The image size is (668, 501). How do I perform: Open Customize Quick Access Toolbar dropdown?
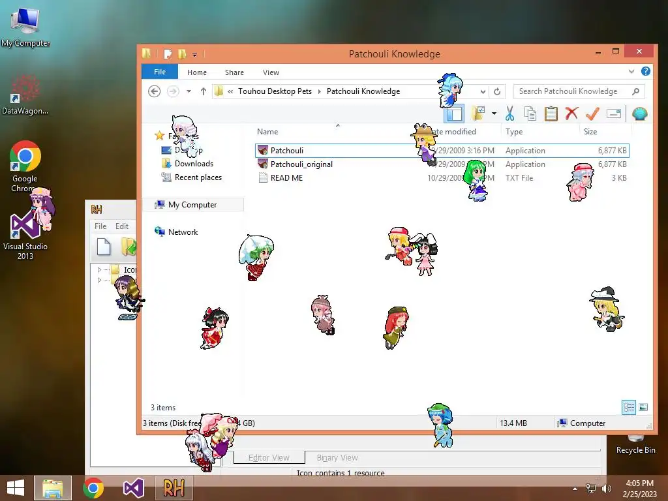pyautogui.click(x=194, y=55)
